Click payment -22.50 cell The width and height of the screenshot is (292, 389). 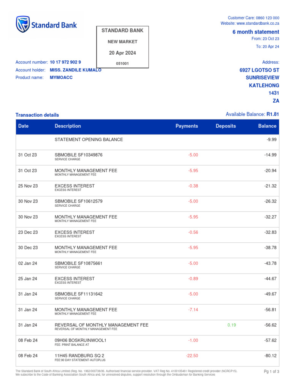[x=192, y=356]
